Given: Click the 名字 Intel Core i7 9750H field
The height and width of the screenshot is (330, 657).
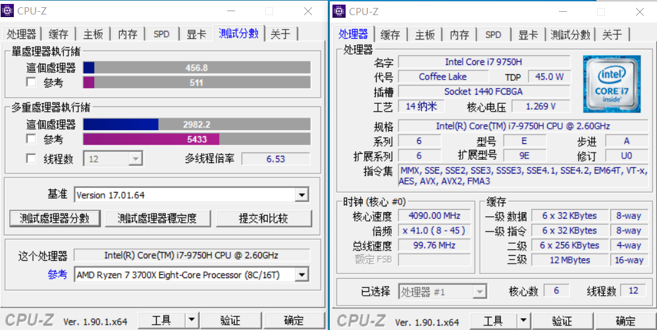Looking at the screenshot, I should [483, 62].
